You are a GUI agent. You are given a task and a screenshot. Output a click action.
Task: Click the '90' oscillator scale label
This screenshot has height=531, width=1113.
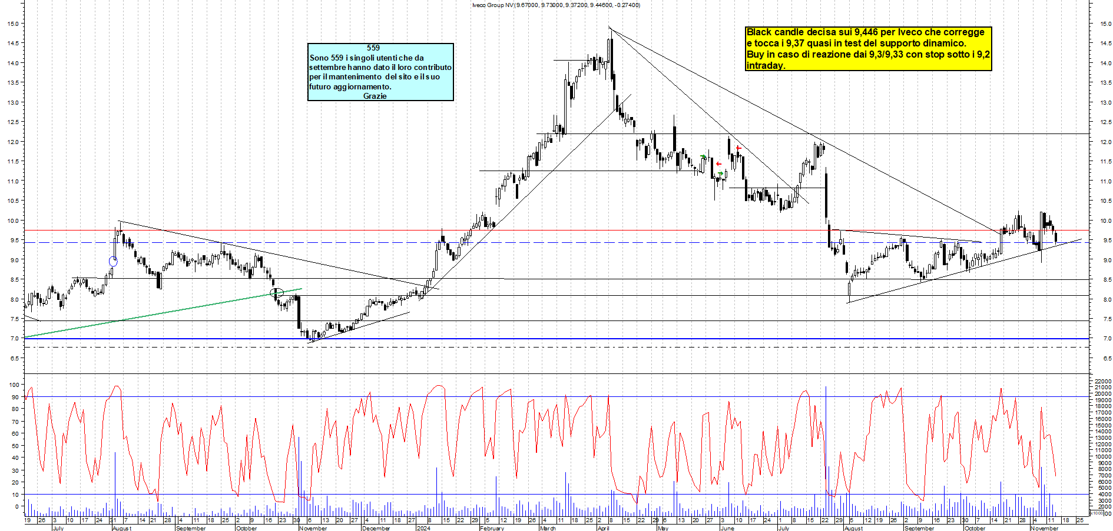click(15, 397)
